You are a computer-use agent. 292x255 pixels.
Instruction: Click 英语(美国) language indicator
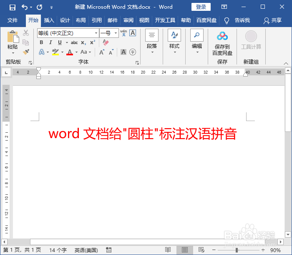pos(86,250)
